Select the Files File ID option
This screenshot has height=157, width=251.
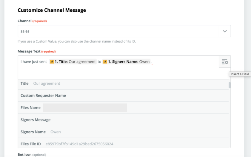point(123,144)
